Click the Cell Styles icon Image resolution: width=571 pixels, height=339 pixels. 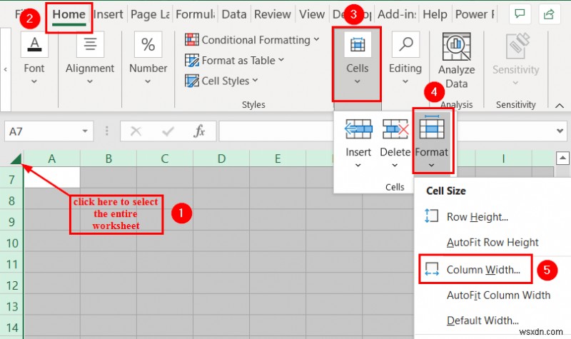[x=191, y=81]
